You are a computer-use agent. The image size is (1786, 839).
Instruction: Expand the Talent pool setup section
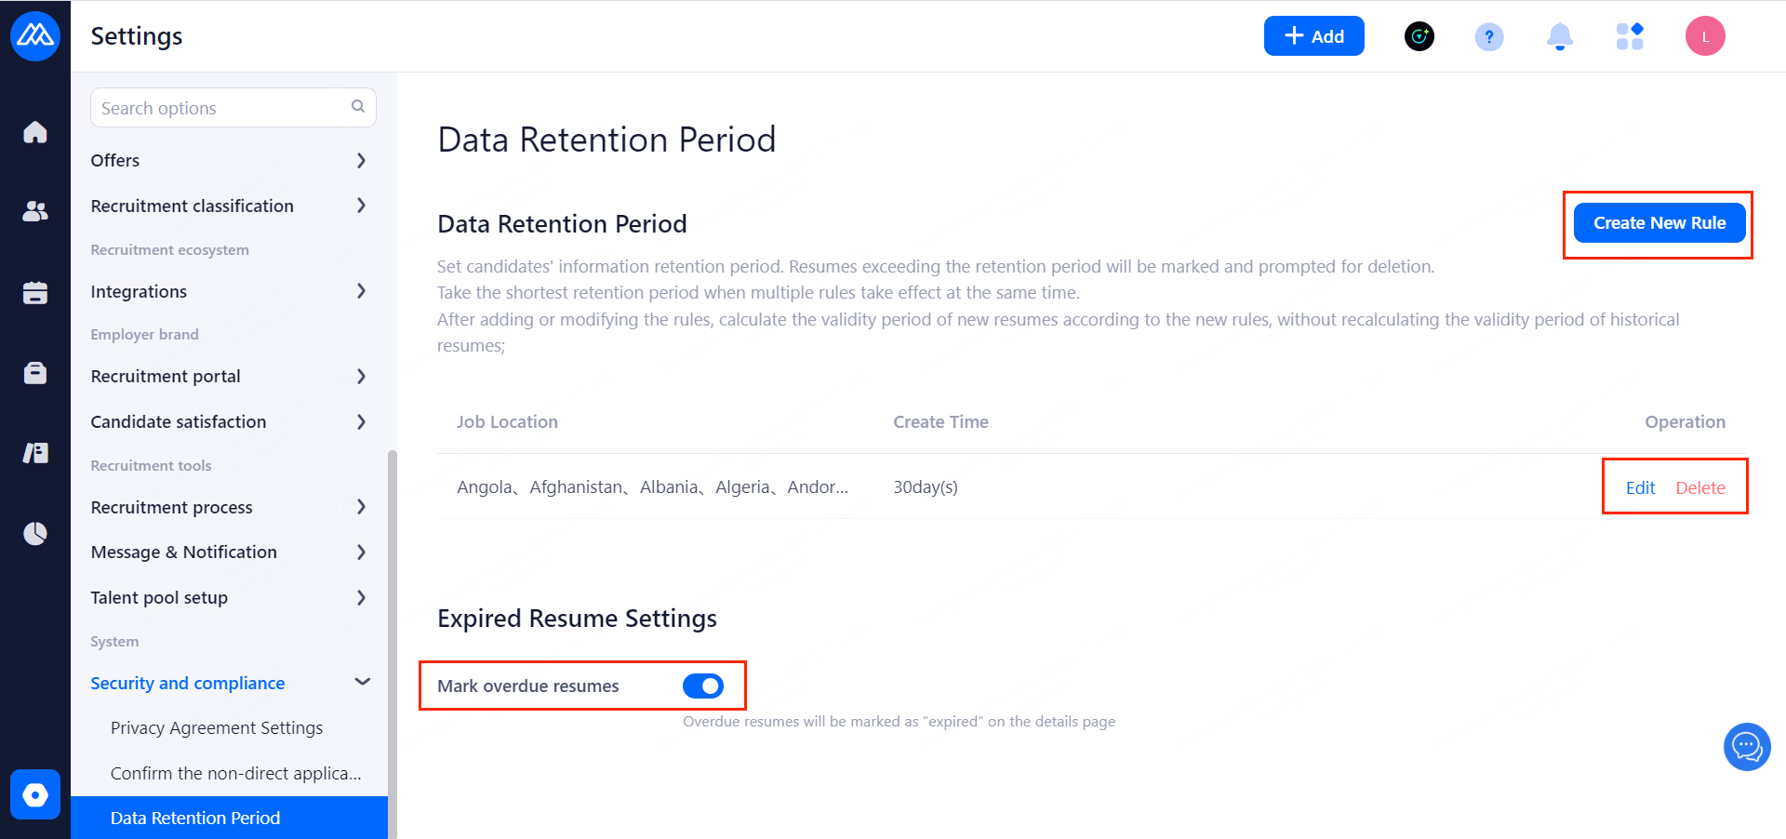pos(229,597)
